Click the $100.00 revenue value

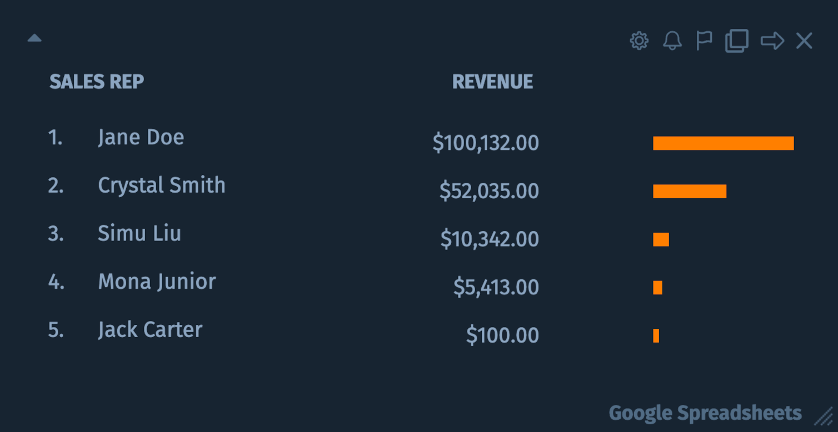(x=502, y=335)
